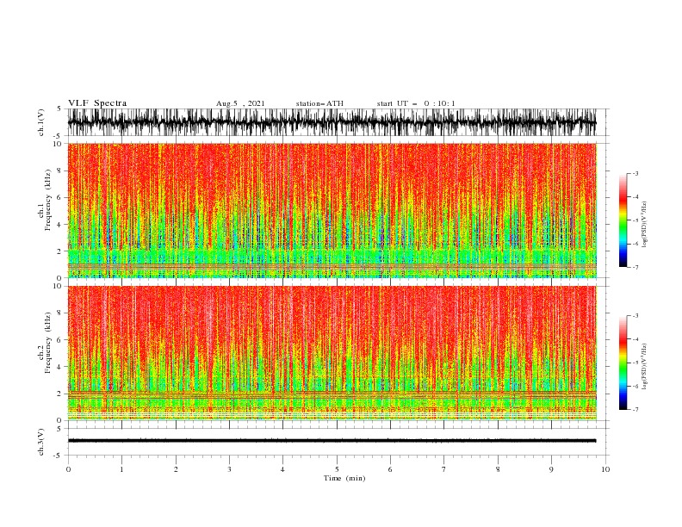Click the log(PSD) label beside ch.1 color bar
This screenshot has height=527, width=682.
tap(644, 225)
